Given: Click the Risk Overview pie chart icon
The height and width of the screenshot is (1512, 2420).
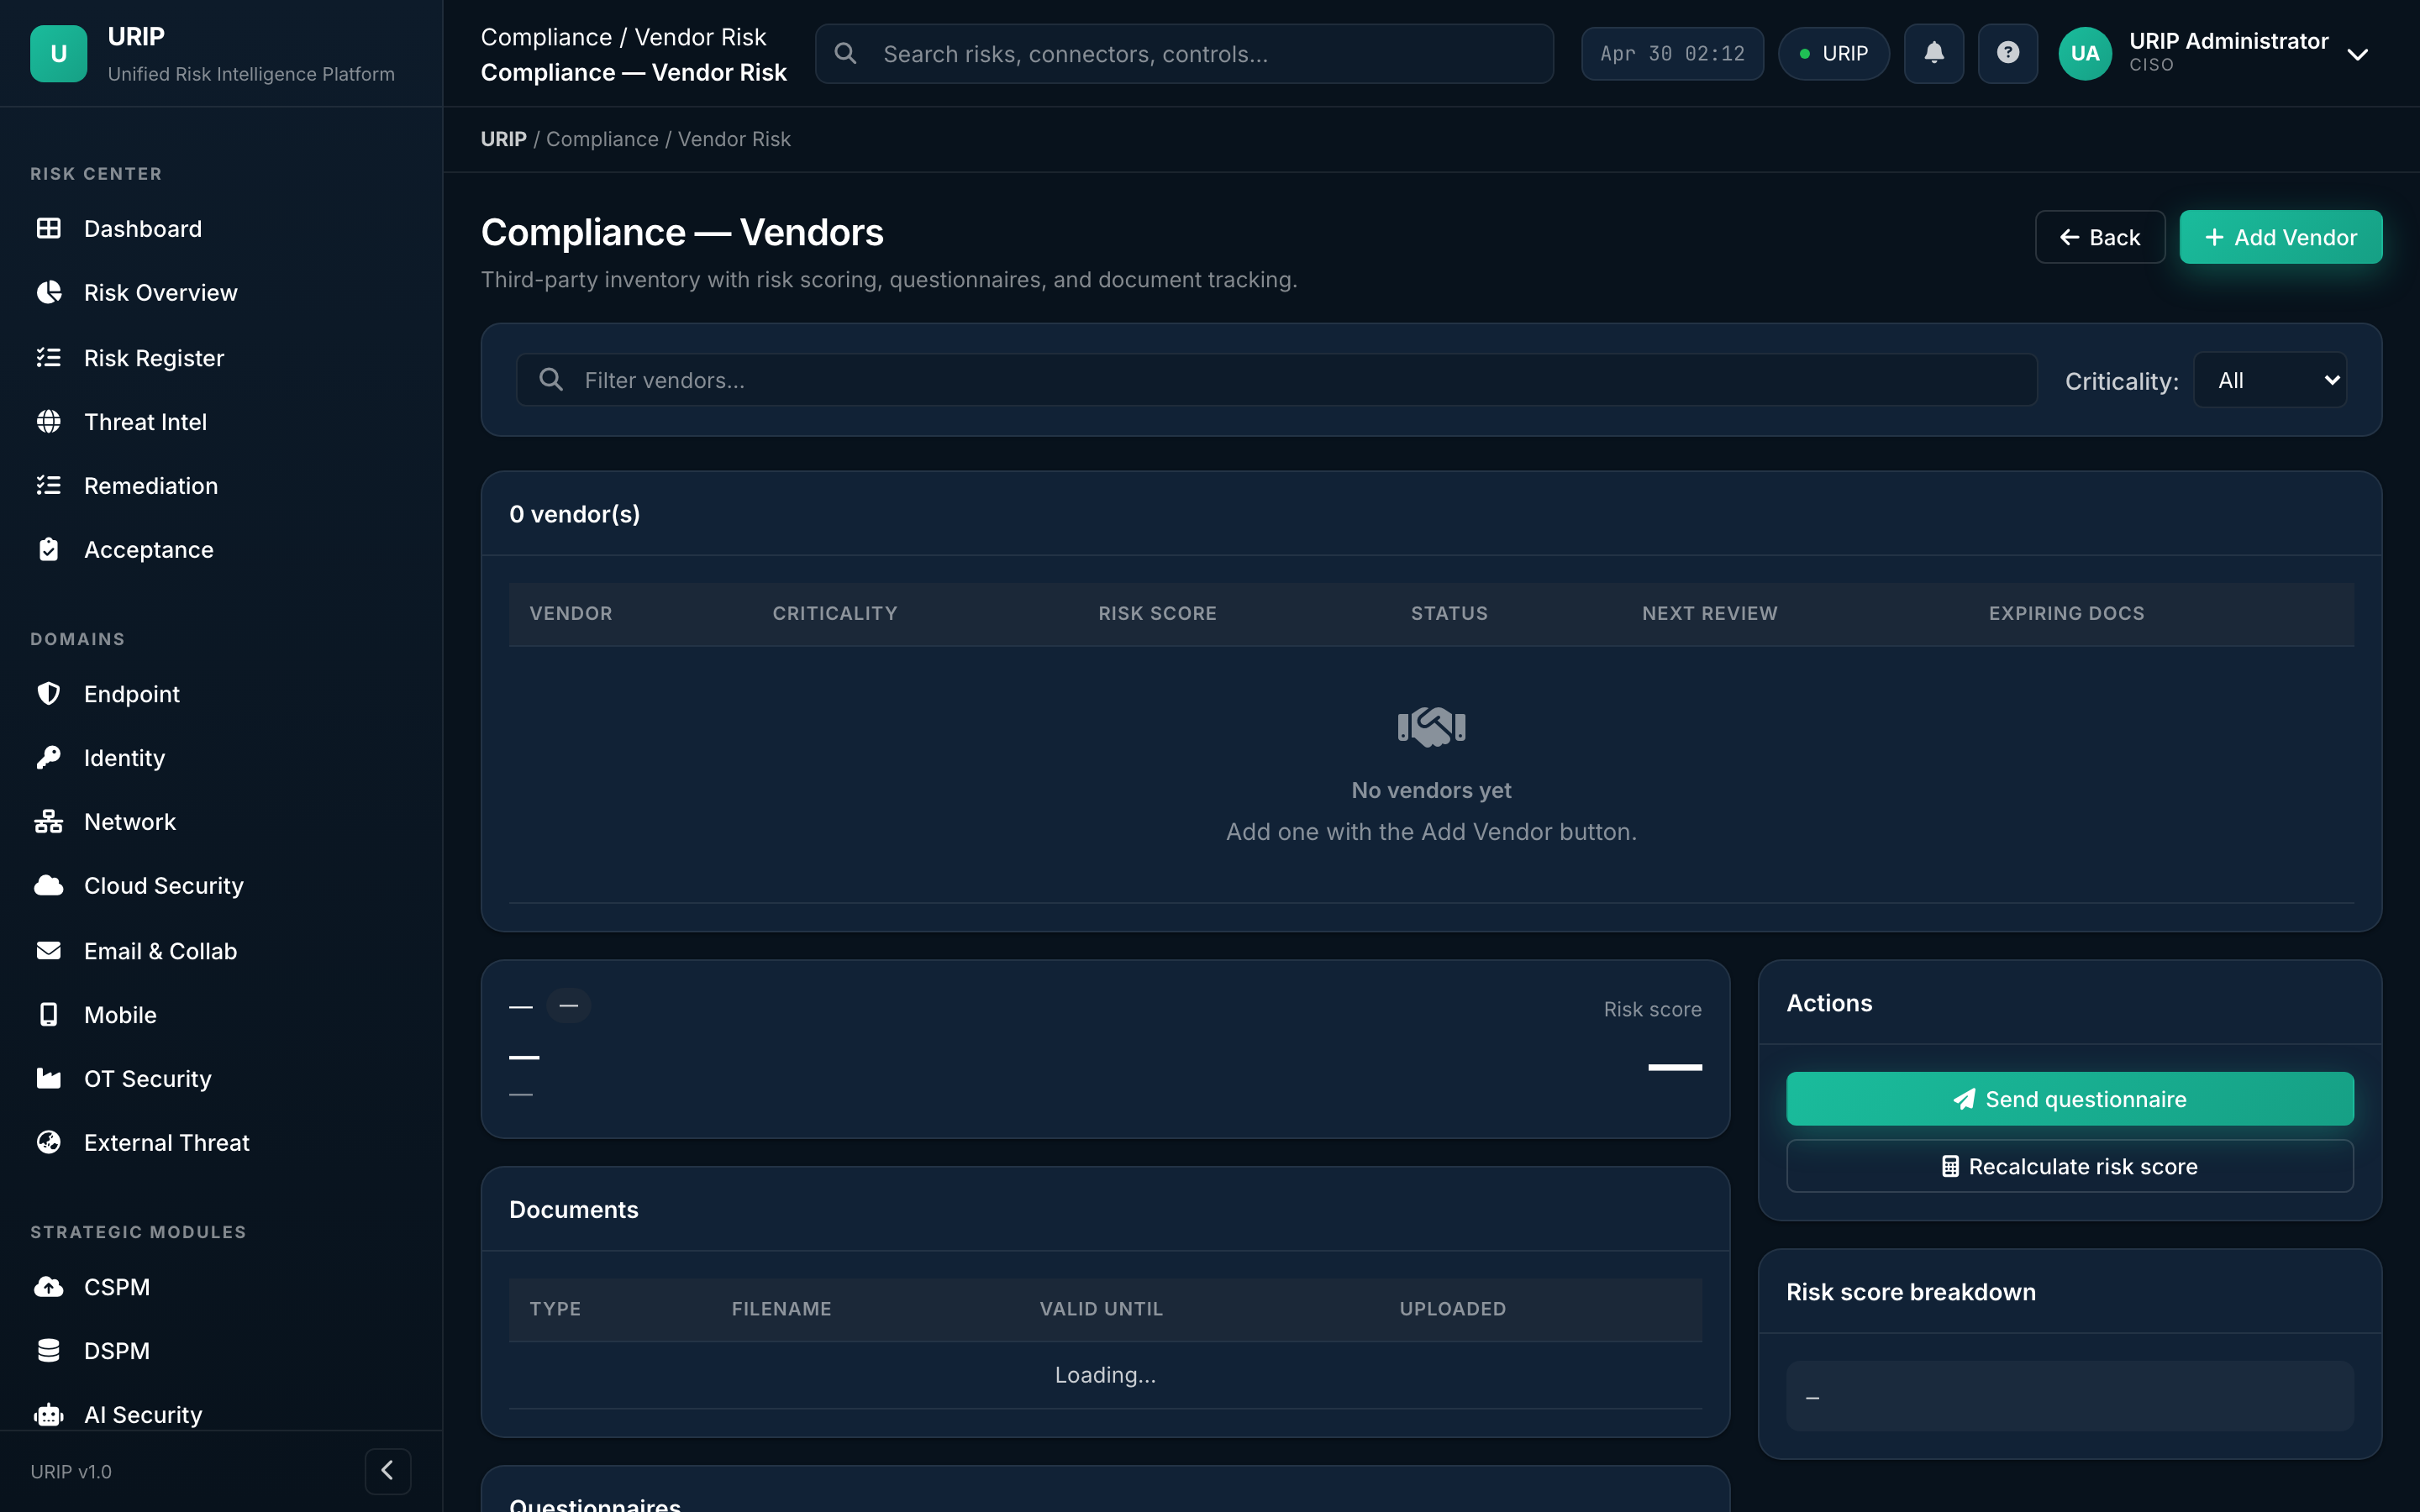Looking at the screenshot, I should coord(48,293).
